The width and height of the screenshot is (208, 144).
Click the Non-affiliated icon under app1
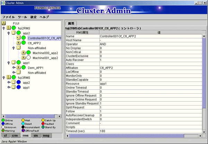click(18, 72)
